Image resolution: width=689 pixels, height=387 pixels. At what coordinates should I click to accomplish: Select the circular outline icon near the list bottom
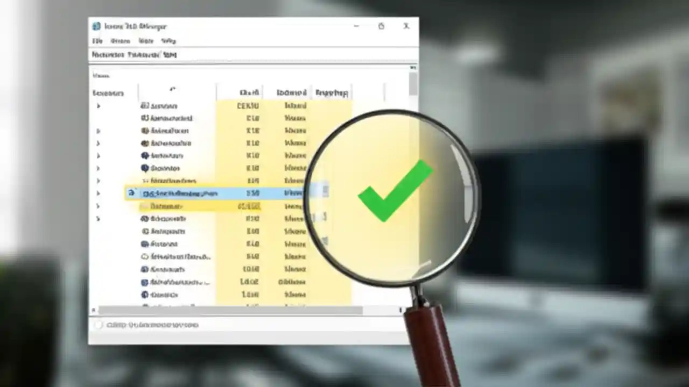[144, 256]
